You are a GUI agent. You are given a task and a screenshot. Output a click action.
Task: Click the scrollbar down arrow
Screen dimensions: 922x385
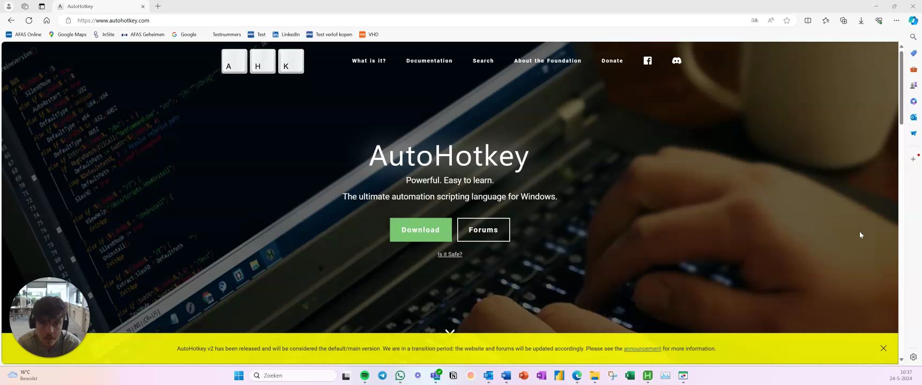902,359
